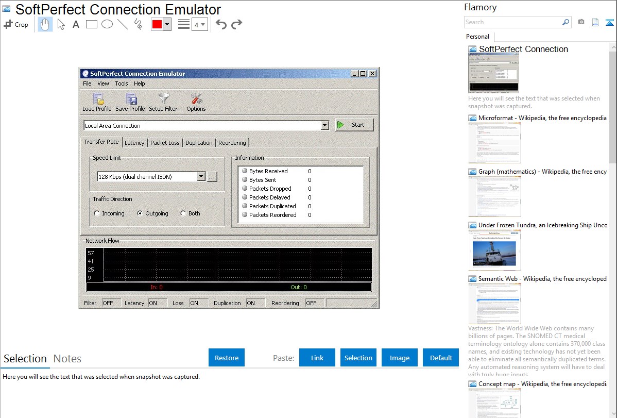Image resolution: width=617 pixels, height=418 pixels.
Task: Switch to the Notes tab
Action: (67, 359)
